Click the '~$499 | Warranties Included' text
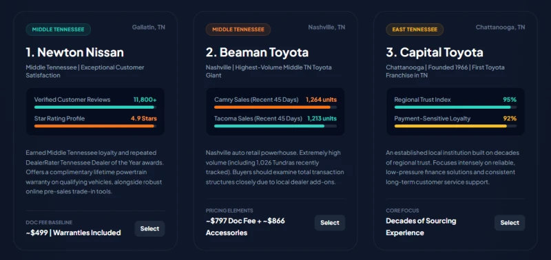 click(73, 232)
